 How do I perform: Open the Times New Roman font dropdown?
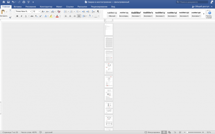click(x=31, y=12)
